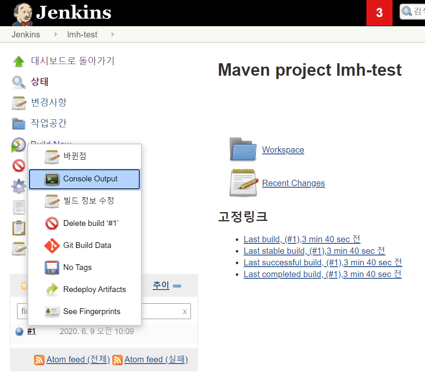Viewport: 425px width, 374px height.
Task: Click the 2020. 6. 9 오전 10:09 build timestamp
Action: pos(97,331)
